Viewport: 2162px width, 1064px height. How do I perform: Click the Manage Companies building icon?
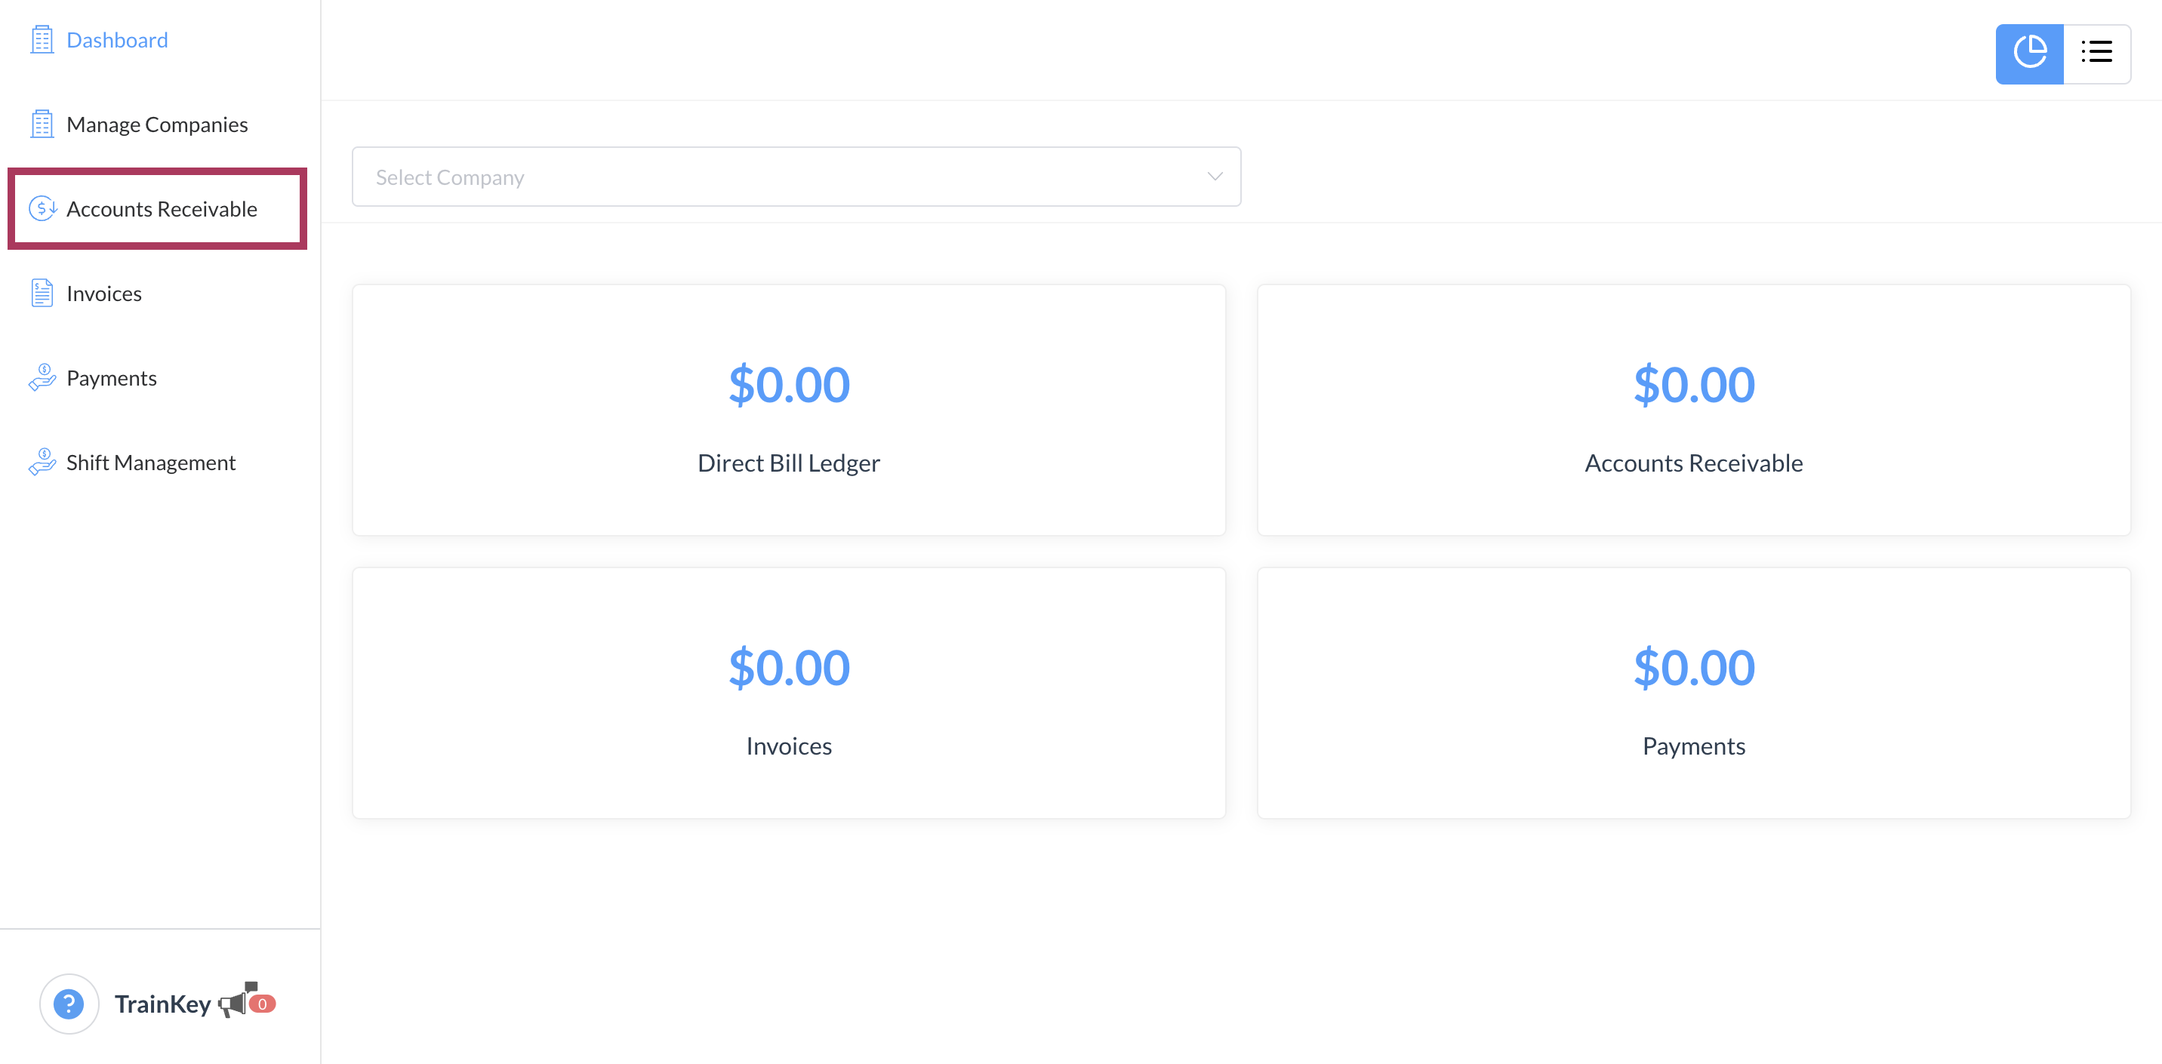[42, 125]
